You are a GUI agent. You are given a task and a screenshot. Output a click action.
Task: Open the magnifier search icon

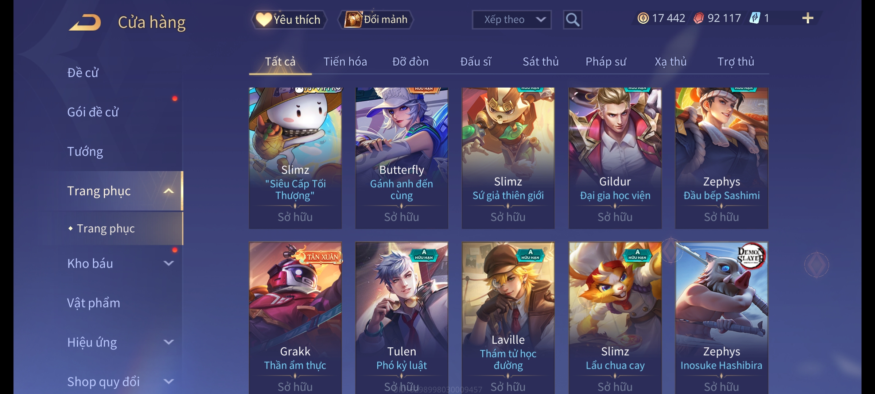pyautogui.click(x=572, y=20)
